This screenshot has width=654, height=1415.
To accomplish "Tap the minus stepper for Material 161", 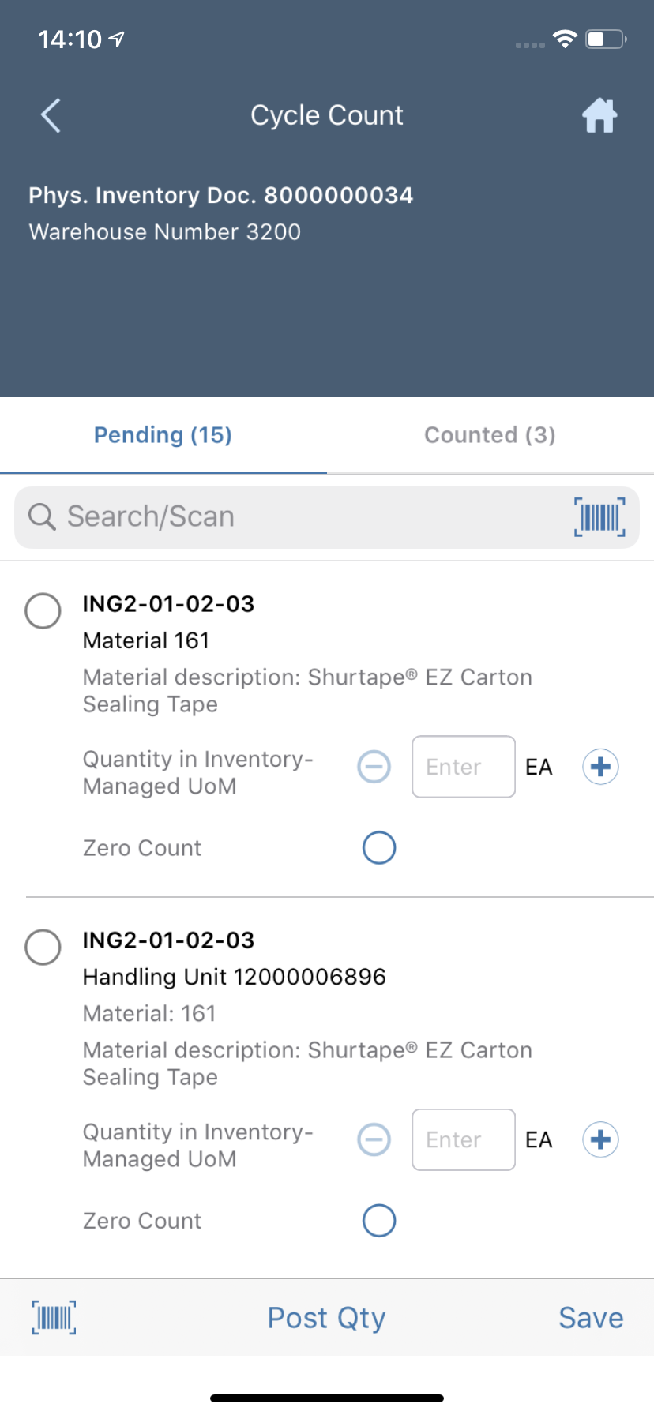I will point(374,766).
